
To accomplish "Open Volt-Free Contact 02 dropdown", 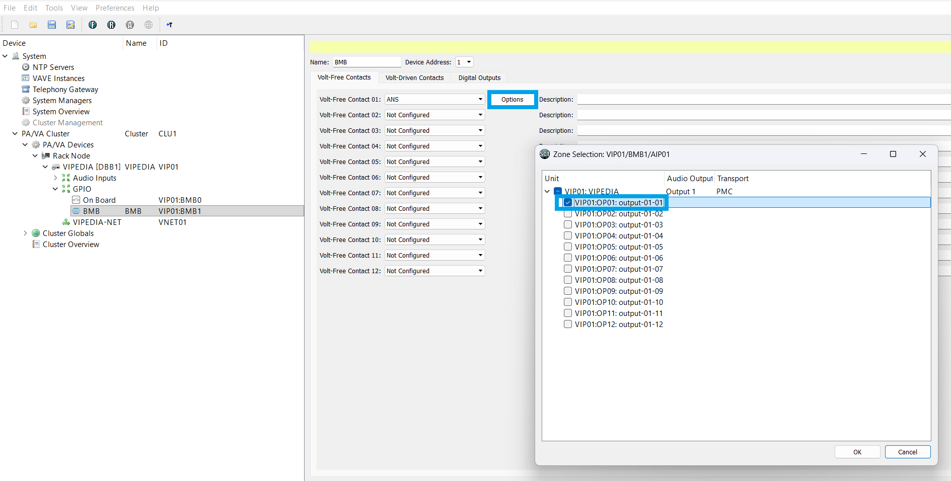I will click(434, 115).
